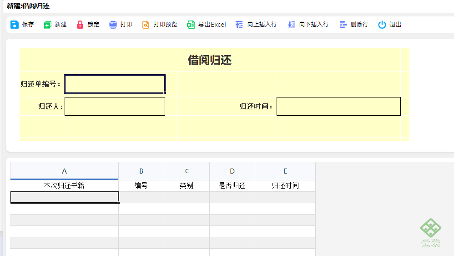Click the 向上插入行 icon
Screen dimensions: 454x256
tap(239, 25)
